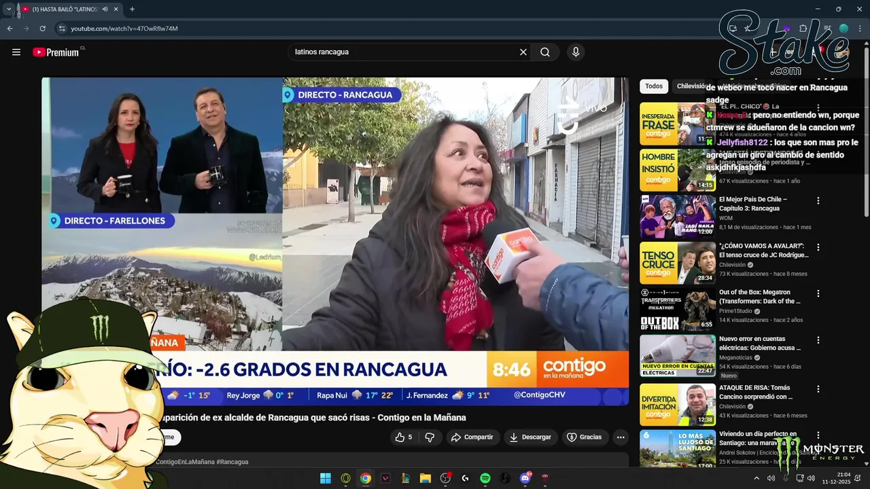The image size is (870, 489).
Task: Run search with the magnifier button
Action: tap(545, 52)
